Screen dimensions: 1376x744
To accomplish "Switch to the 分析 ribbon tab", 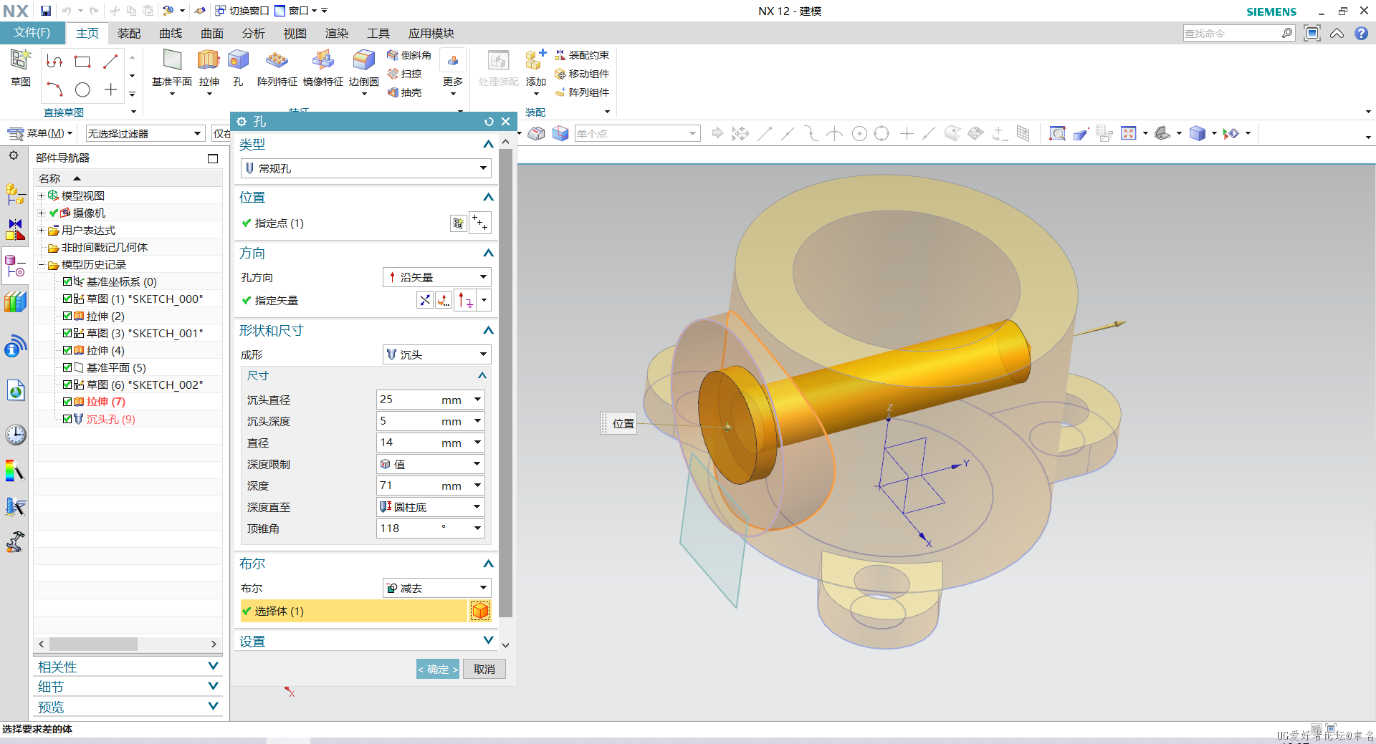I will [x=254, y=33].
